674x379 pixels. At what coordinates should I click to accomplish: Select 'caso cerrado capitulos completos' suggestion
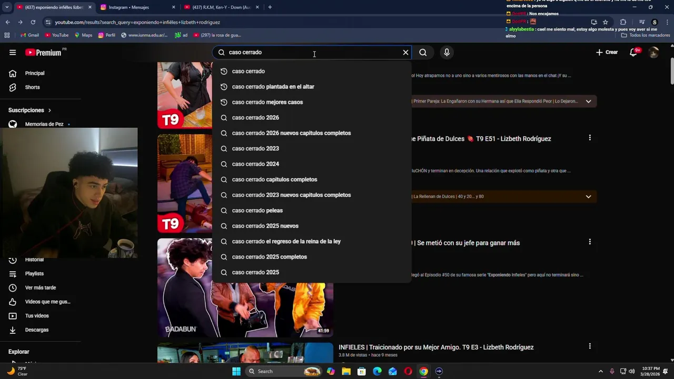[312, 179]
